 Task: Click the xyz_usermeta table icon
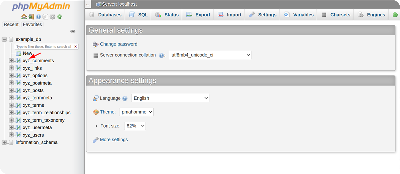coord(18,127)
